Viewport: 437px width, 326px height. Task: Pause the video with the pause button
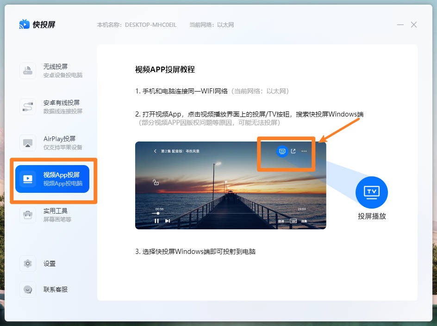click(156, 221)
